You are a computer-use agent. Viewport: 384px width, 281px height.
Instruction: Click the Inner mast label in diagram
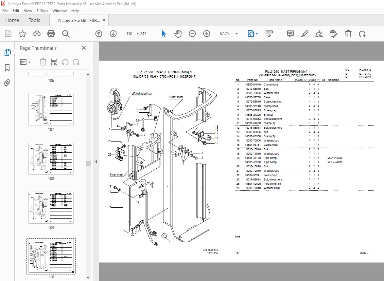coord(116,175)
